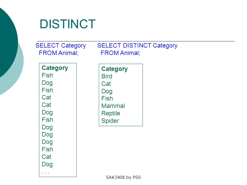
Task: Click Fish in the distinct results list
Action: point(107,98)
